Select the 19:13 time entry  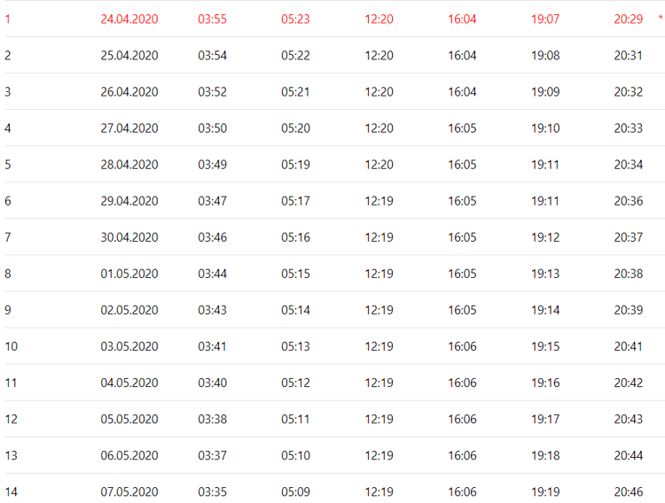(x=545, y=273)
